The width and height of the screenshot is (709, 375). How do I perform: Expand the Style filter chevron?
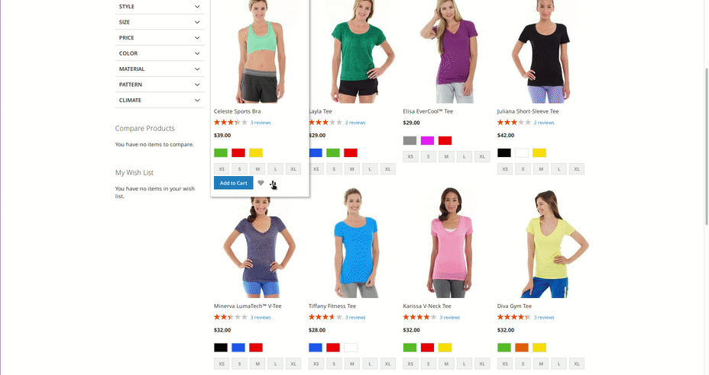197,6
